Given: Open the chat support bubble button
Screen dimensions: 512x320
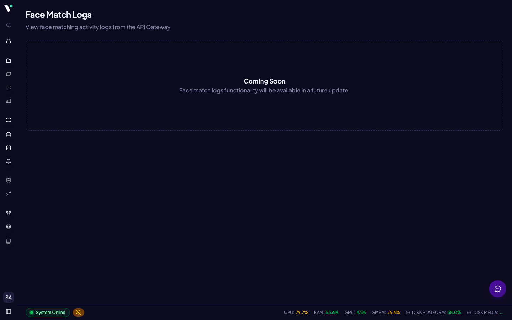Looking at the screenshot, I should pyautogui.click(x=498, y=289).
